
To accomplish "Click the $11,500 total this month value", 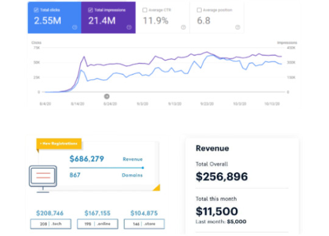I will pos(217,211).
